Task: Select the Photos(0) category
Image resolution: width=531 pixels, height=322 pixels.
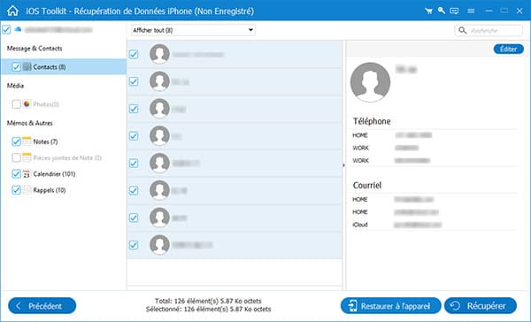Action: [x=46, y=104]
